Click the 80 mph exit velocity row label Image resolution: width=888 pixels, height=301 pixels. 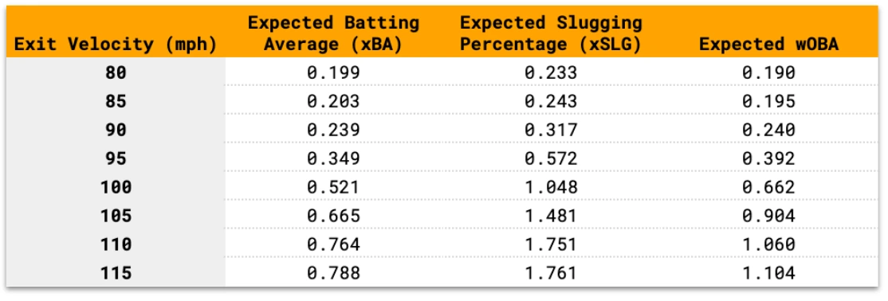pos(116,73)
